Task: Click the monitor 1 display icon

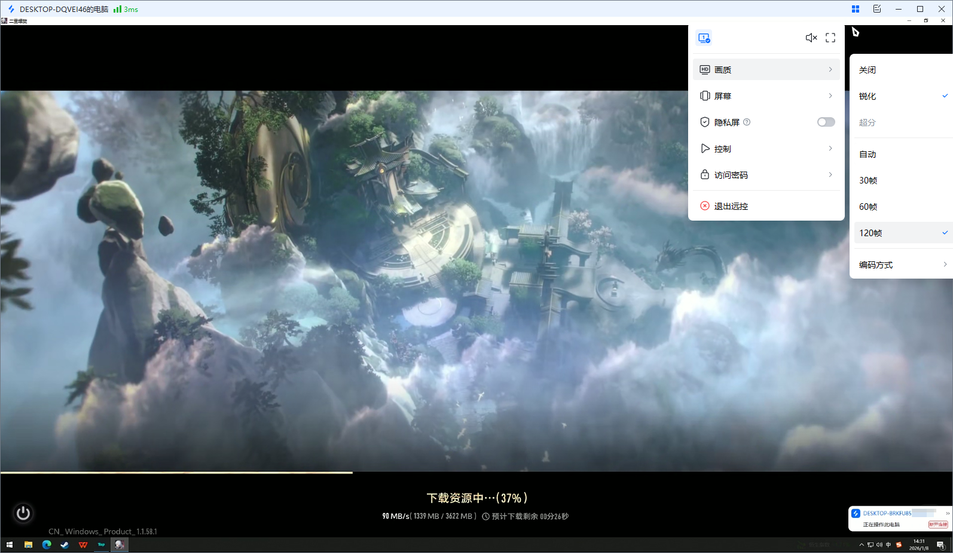Action: (704, 38)
